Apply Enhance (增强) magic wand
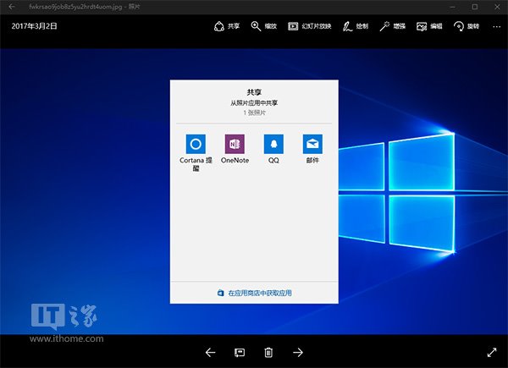Image resolution: width=508 pixels, height=368 pixels. pos(392,26)
